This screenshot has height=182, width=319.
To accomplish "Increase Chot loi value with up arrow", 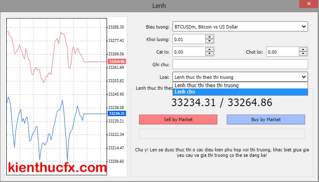I will tap(303, 49).
